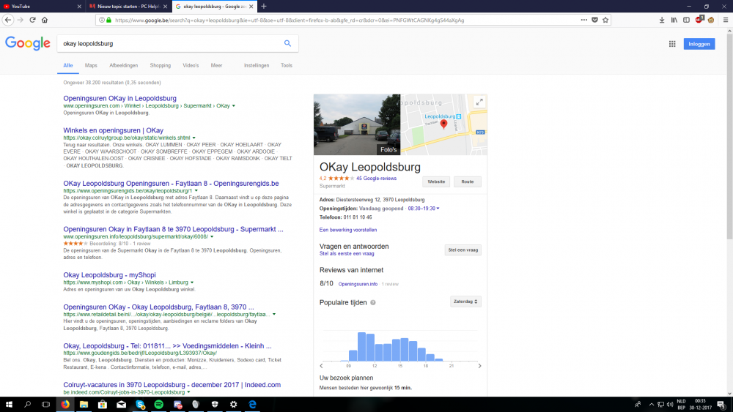Open Windows search from taskbar
The height and width of the screenshot is (412, 733).
[27, 405]
